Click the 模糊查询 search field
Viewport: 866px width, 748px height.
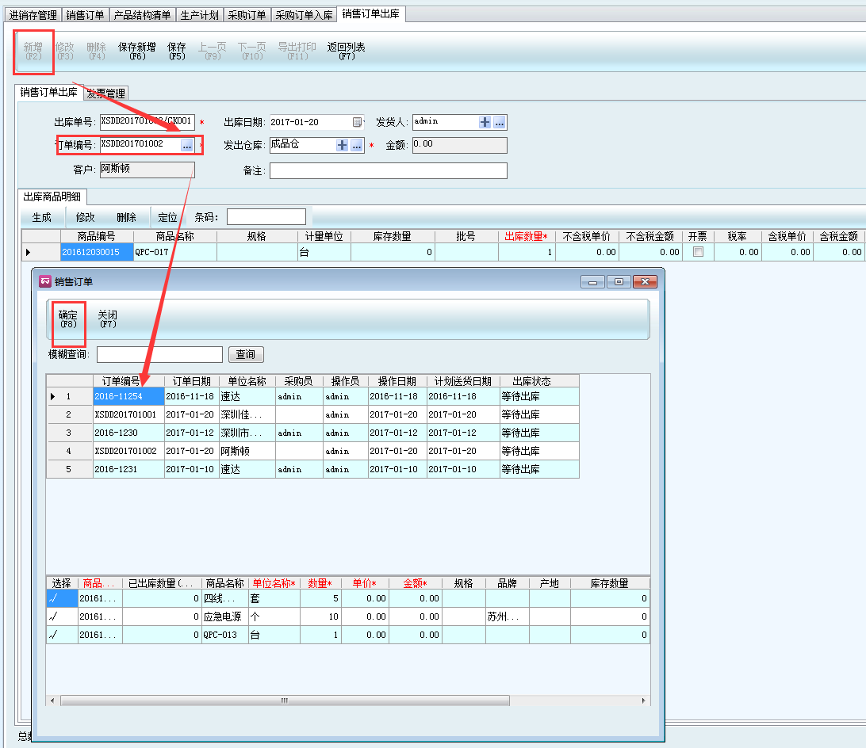point(159,354)
